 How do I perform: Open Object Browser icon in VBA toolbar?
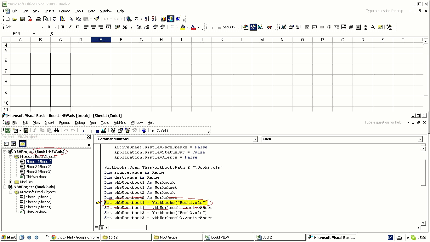pos(127,130)
